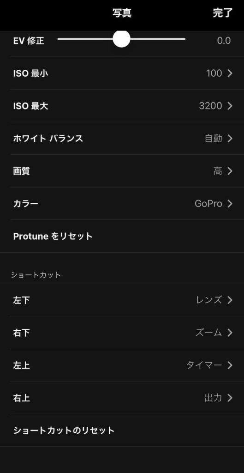Open the ホワイト バランス setting row

click(x=122, y=139)
